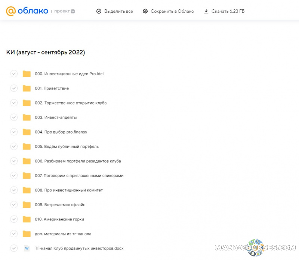Click the проект VK label
299x260 pixels.
coord(64,11)
